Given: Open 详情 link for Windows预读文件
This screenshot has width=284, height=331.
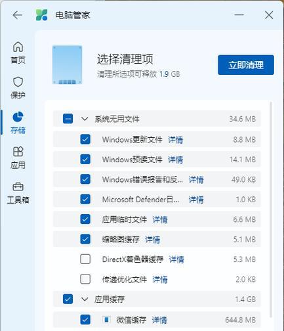Looking at the screenshot, I should coord(175,160).
